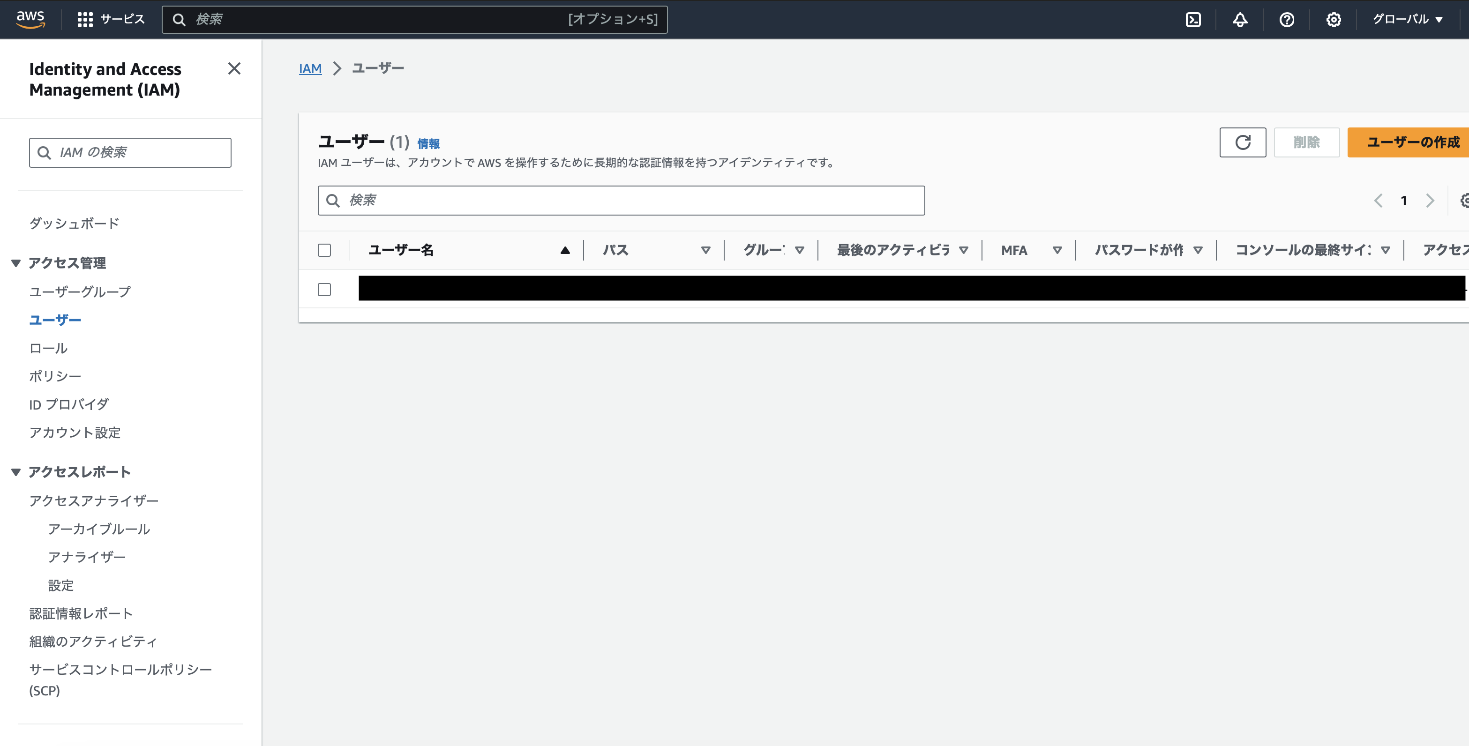This screenshot has width=1469, height=746.
Task: Open ポリシー in the sidebar
Action: click(55, 376)
